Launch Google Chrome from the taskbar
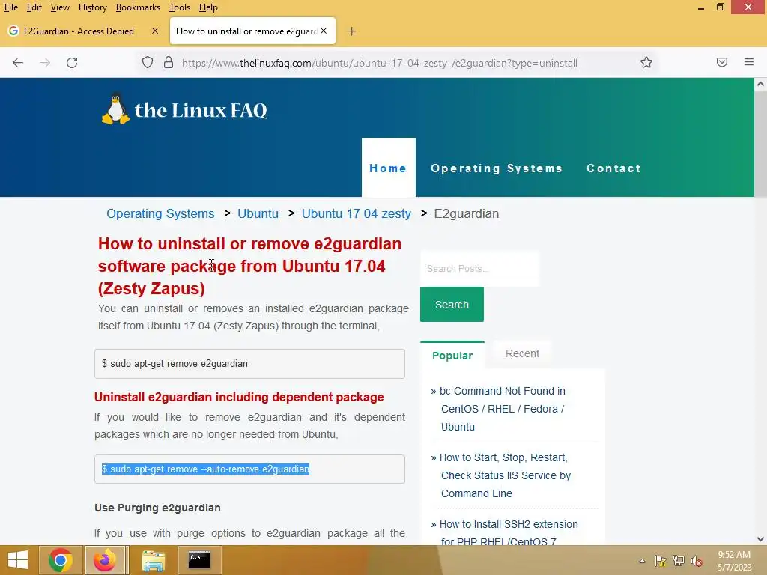 click(x=61, y=560)
